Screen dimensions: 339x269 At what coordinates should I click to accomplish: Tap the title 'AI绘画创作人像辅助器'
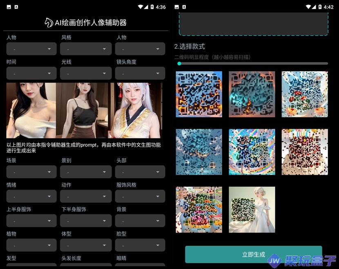click(91, 23)
